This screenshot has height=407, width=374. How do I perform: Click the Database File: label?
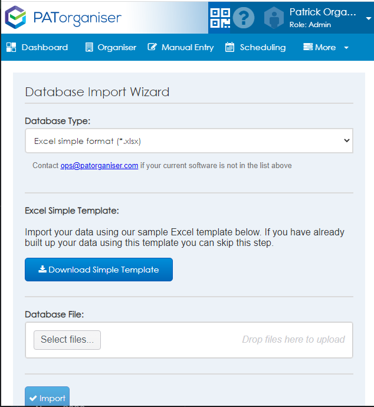click(x=54, y=314)
